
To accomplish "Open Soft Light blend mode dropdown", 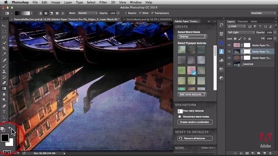I will (241, 32).
